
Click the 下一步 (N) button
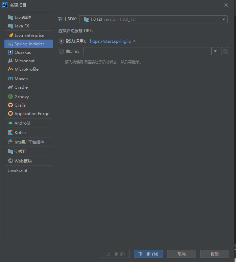[x=148, y=254]
